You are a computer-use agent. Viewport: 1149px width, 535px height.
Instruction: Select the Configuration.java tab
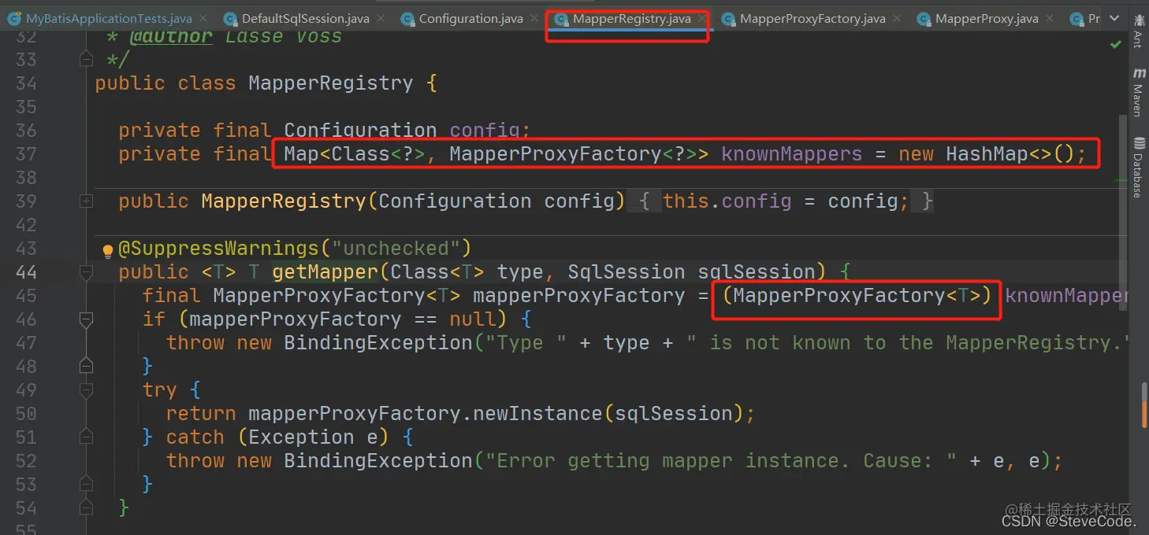tap(470, 18)
